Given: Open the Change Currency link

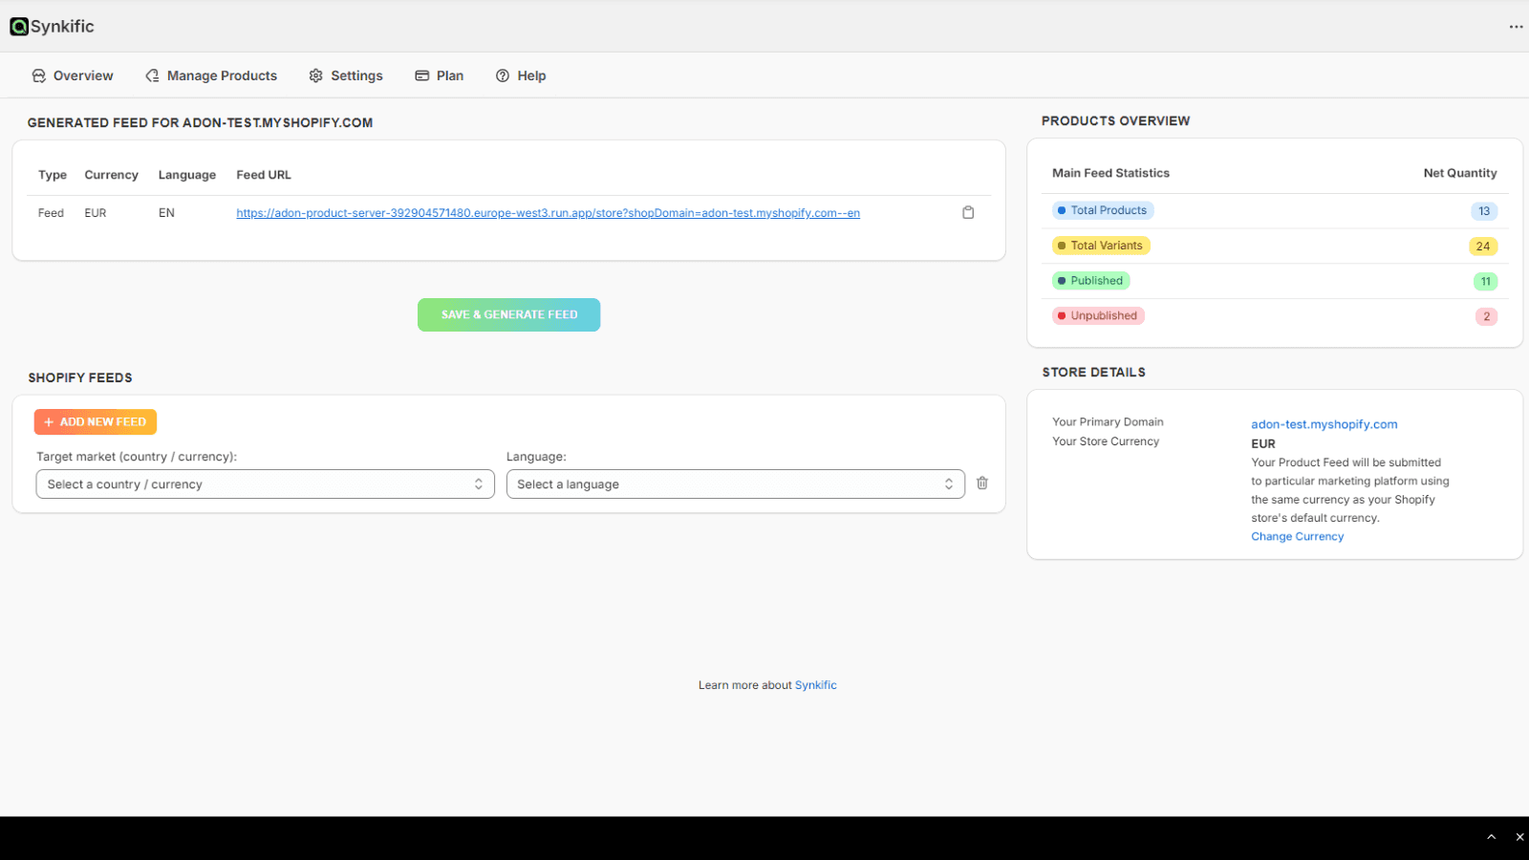Looking at the screenshot, I should click(1297, 536).
